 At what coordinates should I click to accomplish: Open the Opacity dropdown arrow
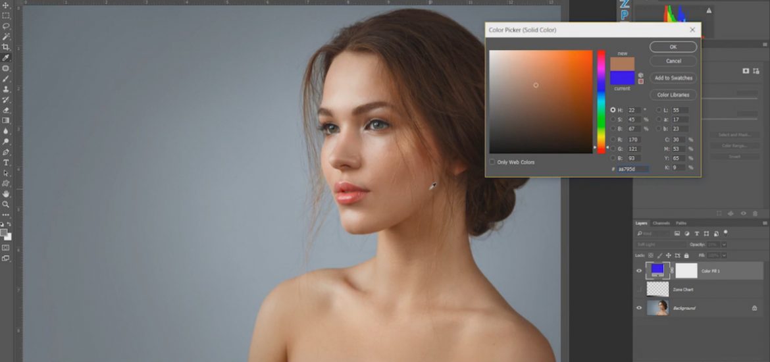point(724,245)
